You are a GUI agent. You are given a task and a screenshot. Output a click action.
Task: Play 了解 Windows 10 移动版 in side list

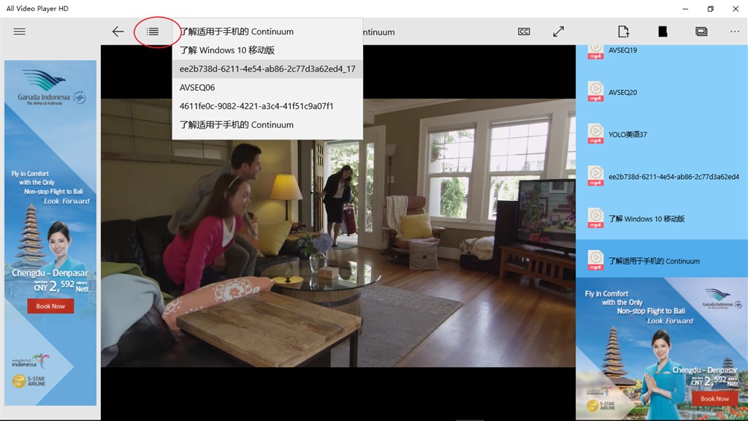pyautogui.click(x=662, y=219)
